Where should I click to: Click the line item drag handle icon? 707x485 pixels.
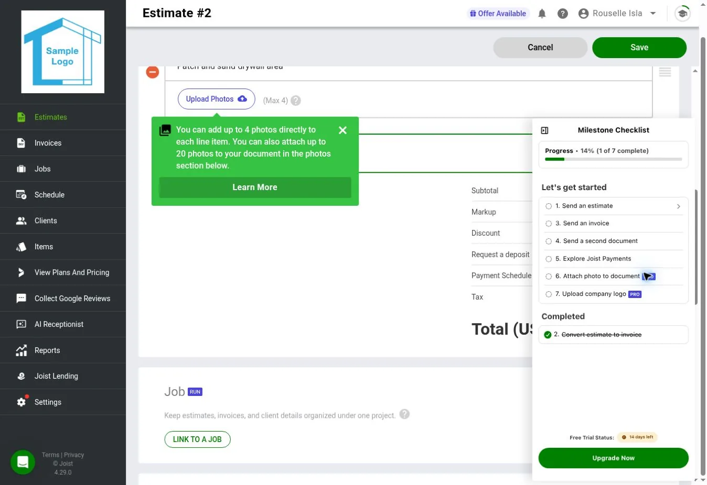(665, 72)
